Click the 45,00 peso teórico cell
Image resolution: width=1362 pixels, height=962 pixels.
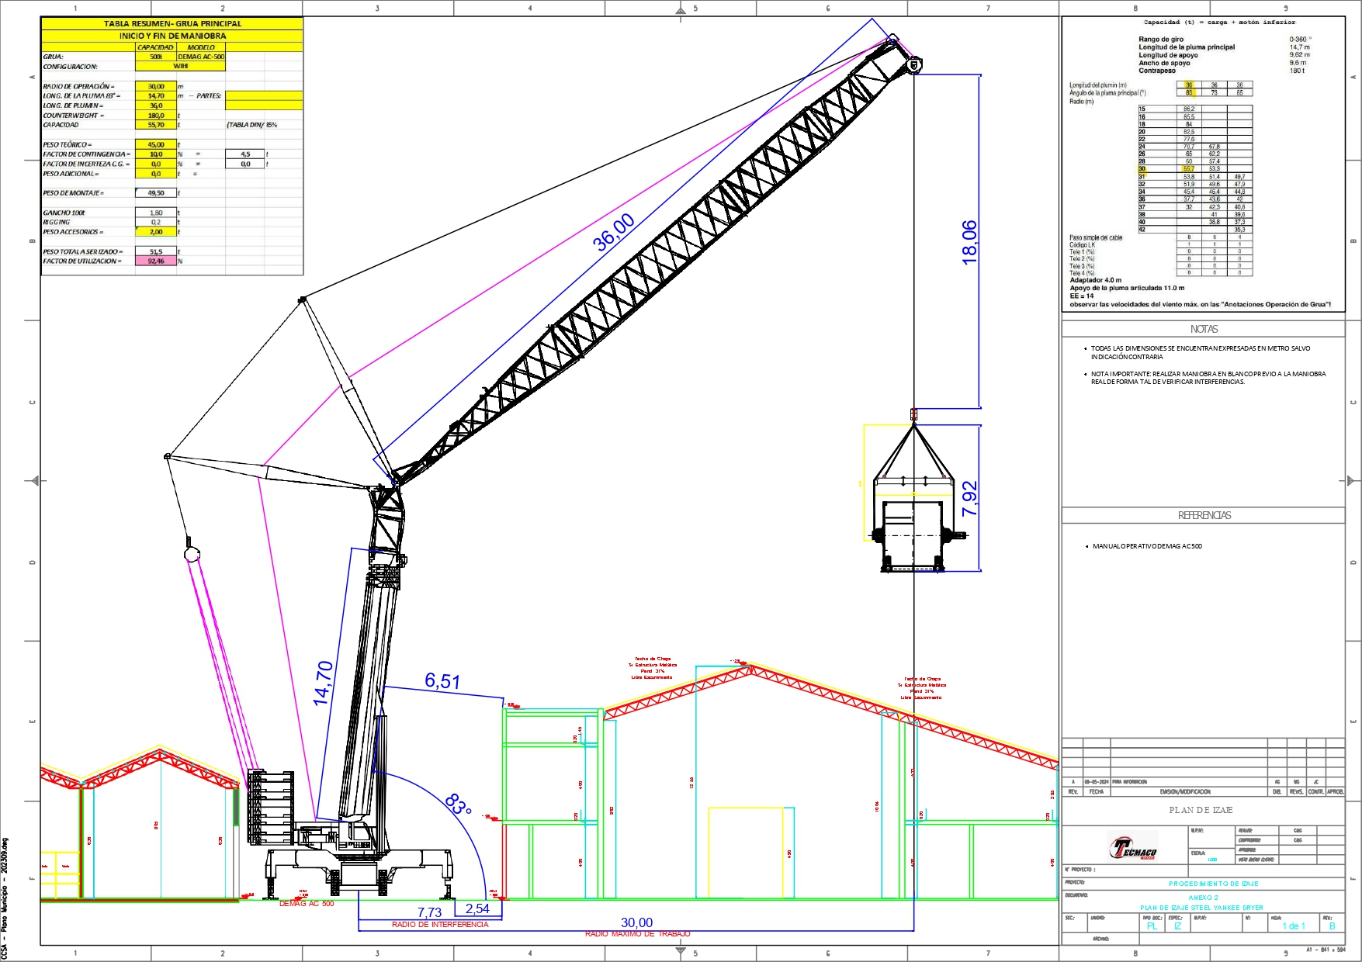(156, 144)
